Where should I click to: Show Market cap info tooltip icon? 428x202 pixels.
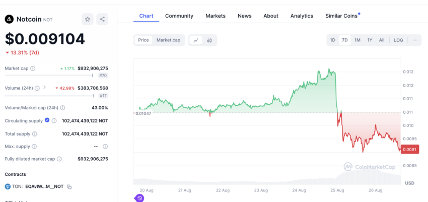[x=33, y=69]
